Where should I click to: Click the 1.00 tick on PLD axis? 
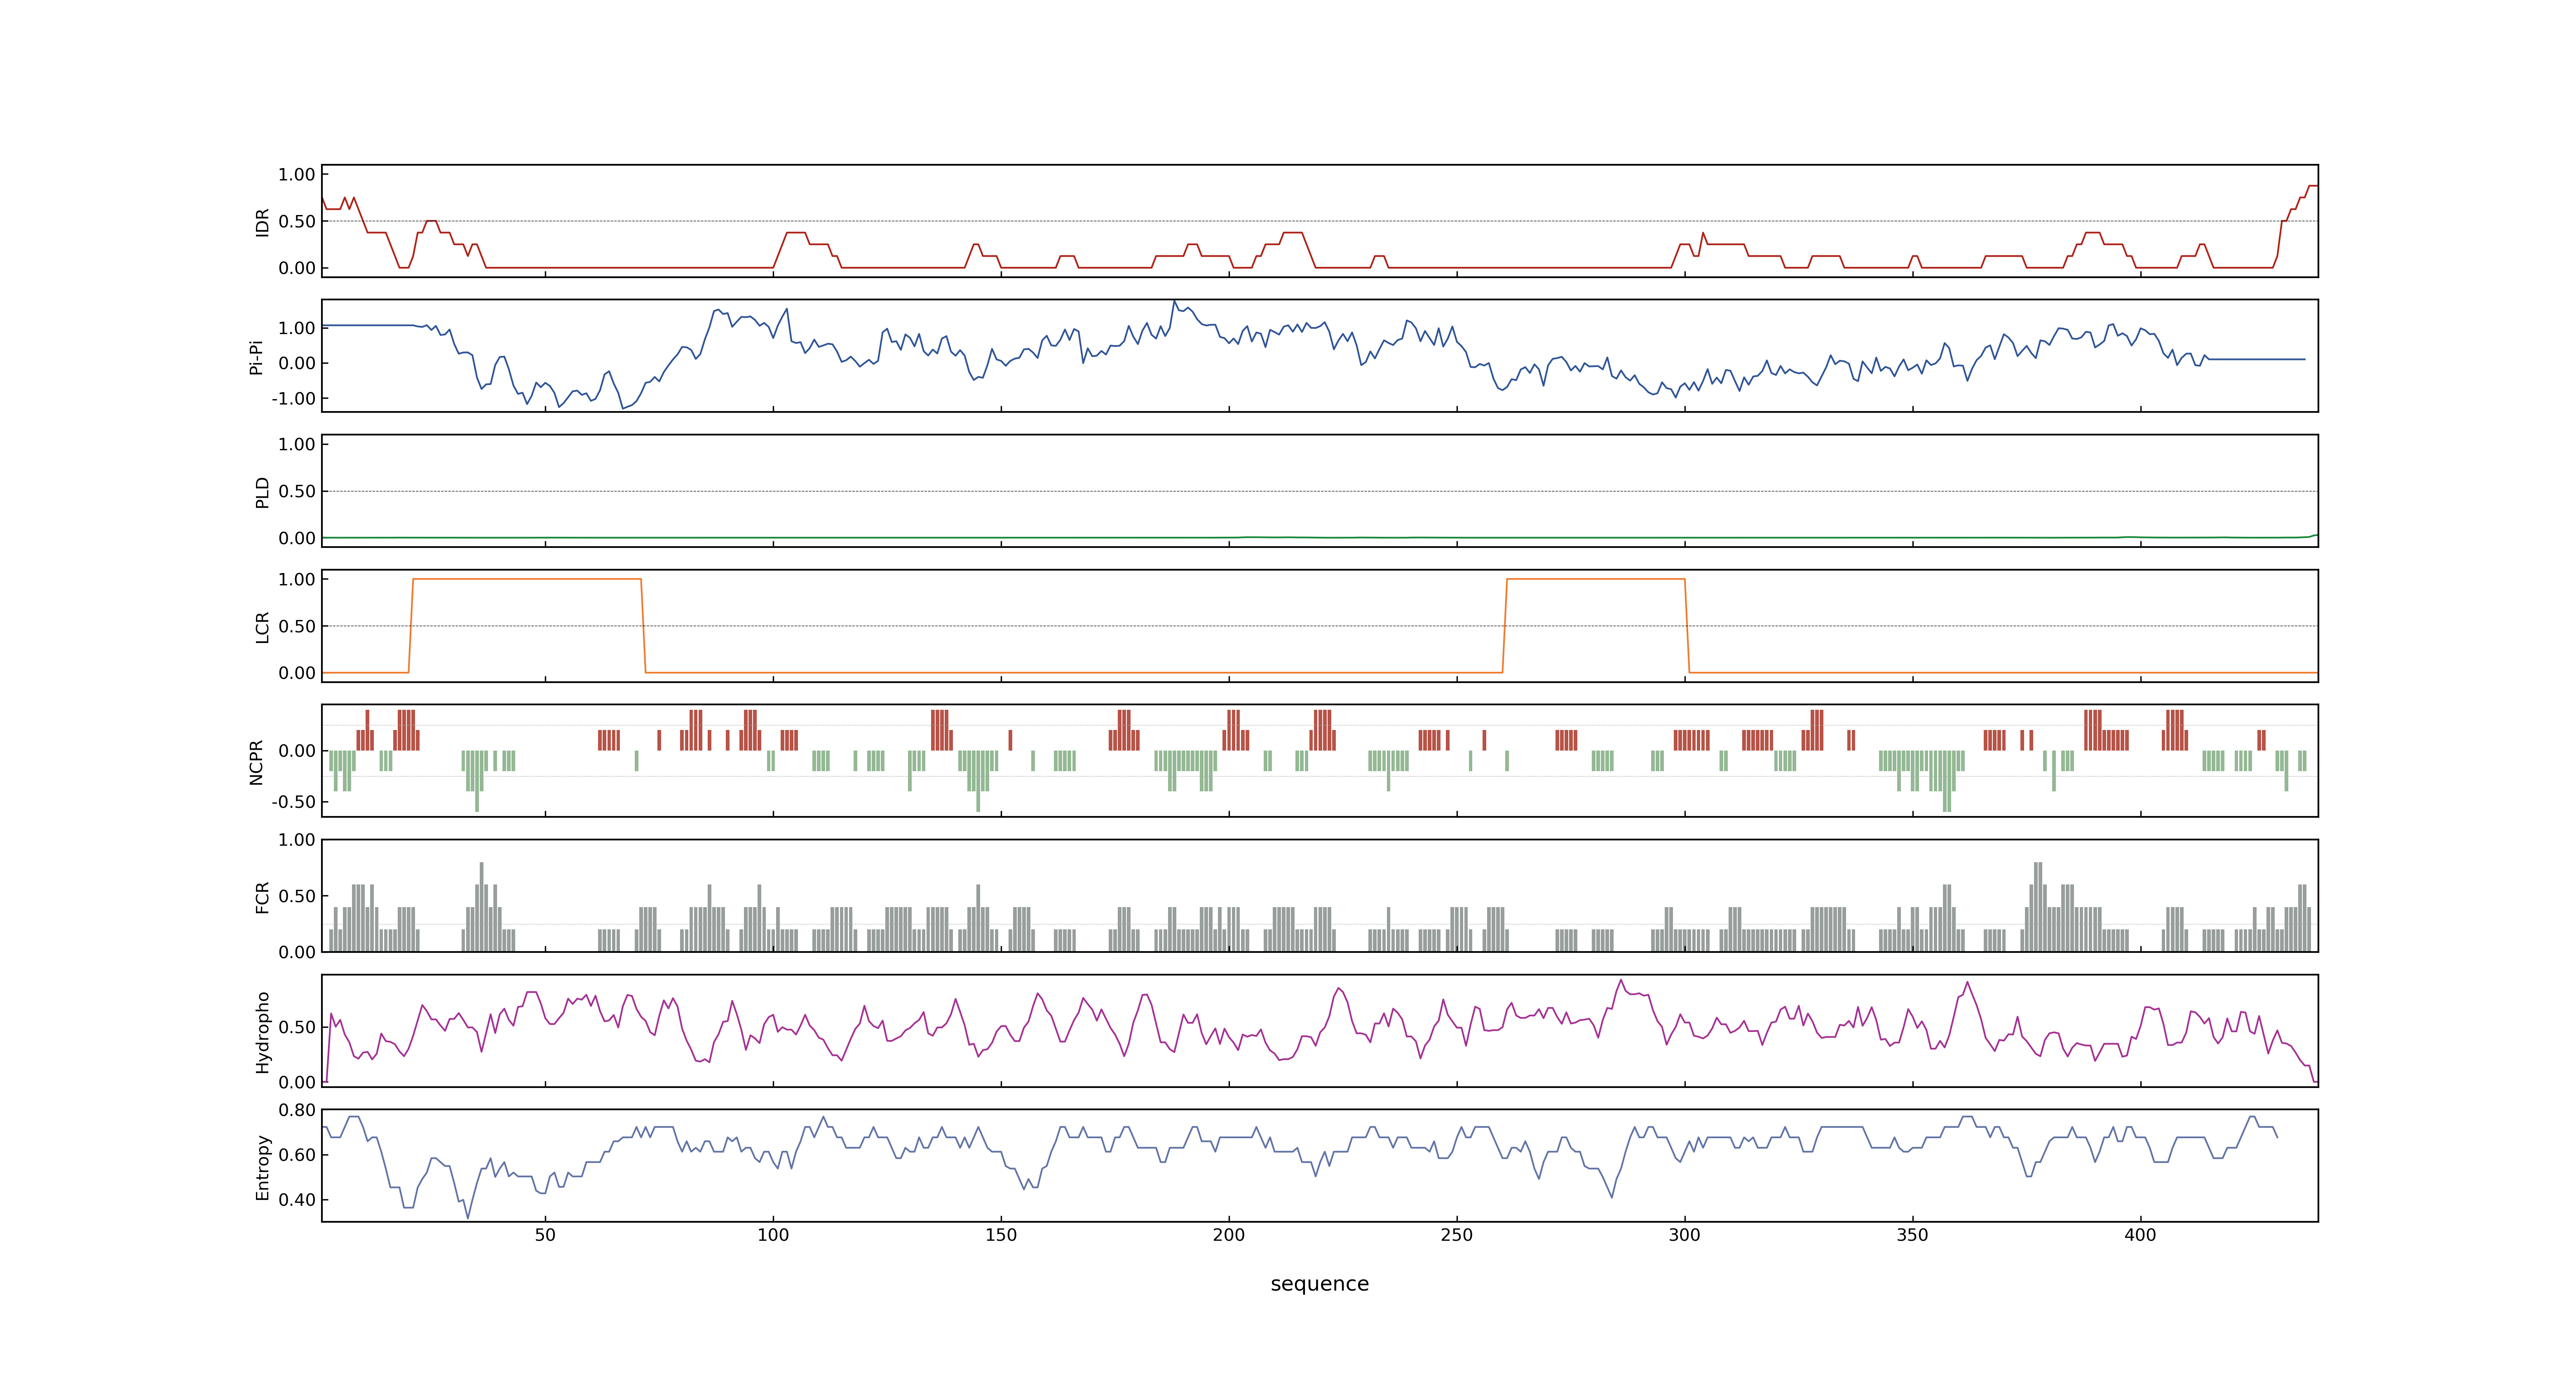[x=297, y=444]
